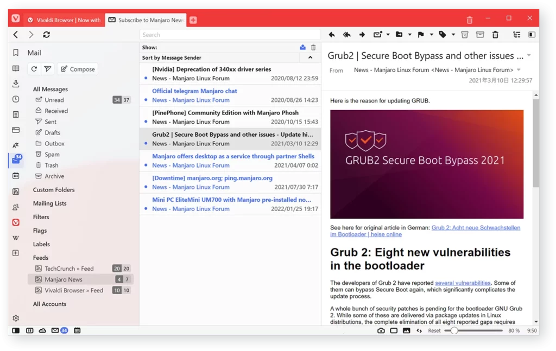The height and width of the screenshot is (351, 556).
Task: Open calendar status bar icon
Action: (77, 331)
